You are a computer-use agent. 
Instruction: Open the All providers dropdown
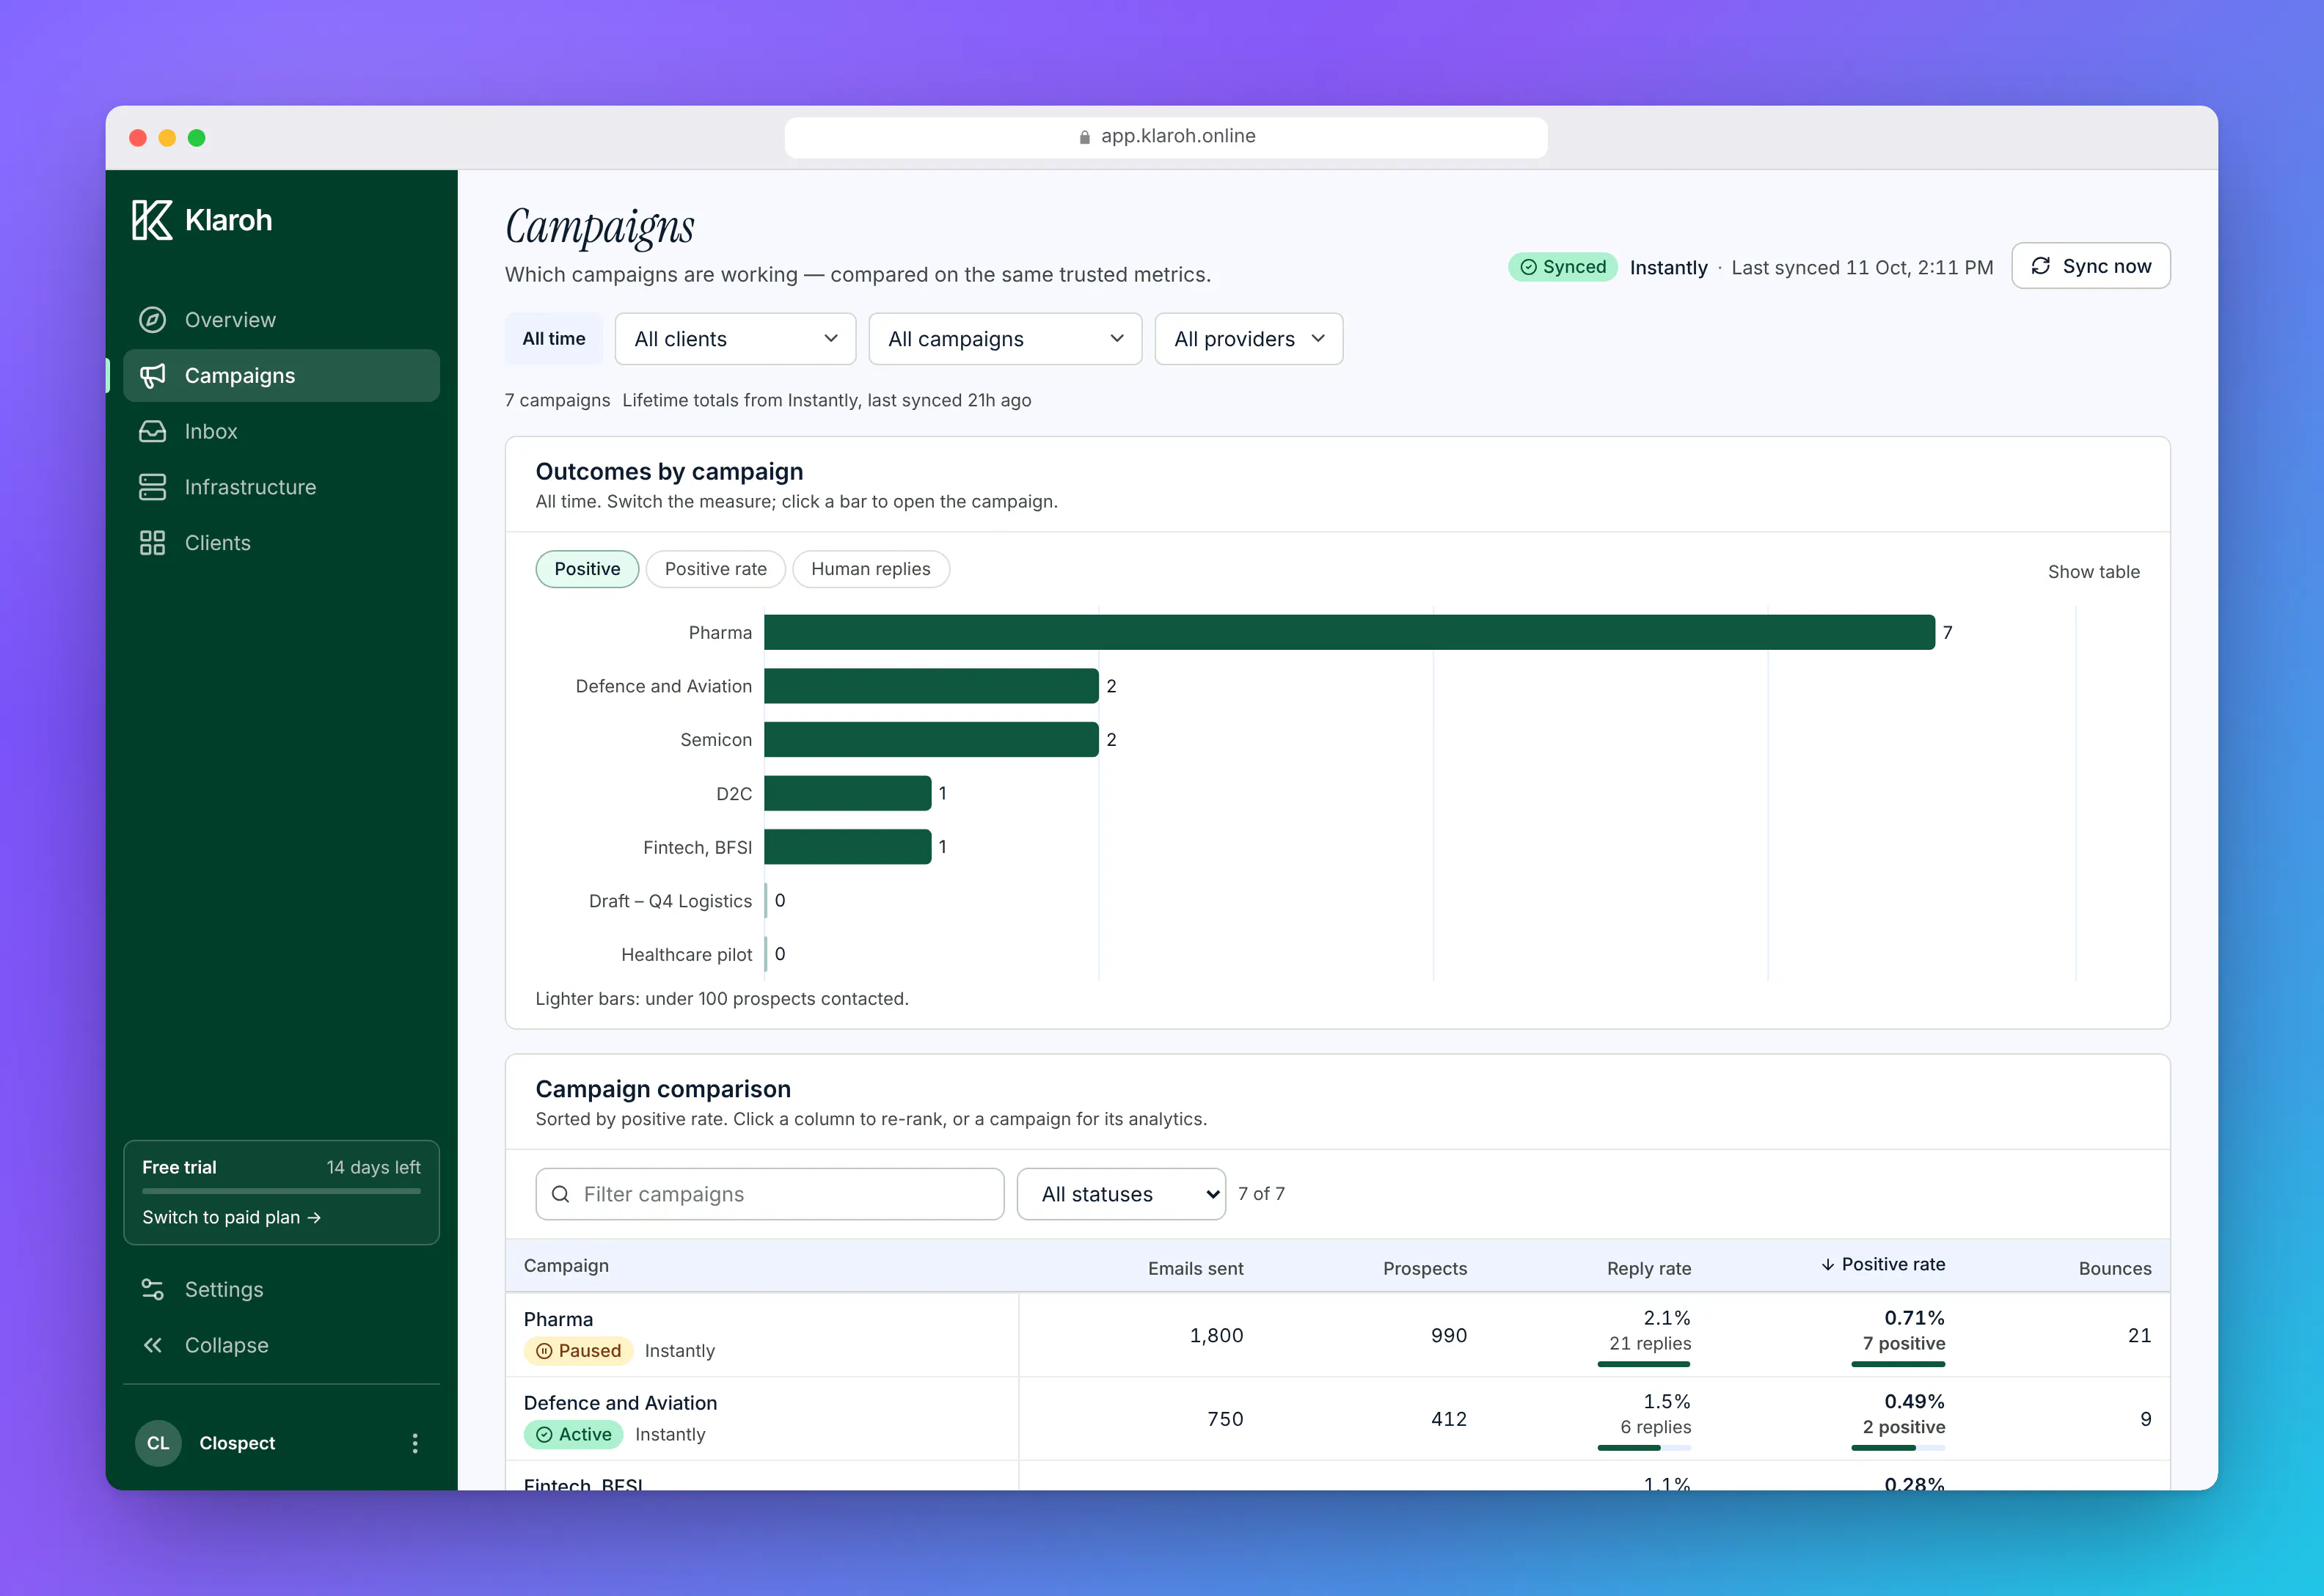coord(1249,339)
